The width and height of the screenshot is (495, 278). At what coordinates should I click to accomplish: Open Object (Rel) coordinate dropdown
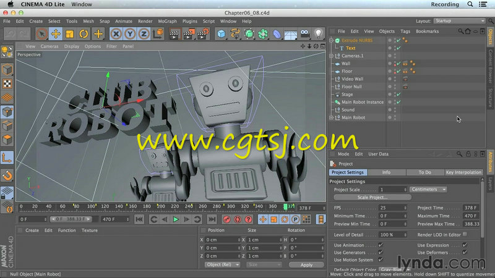click(x=222, y=265)
